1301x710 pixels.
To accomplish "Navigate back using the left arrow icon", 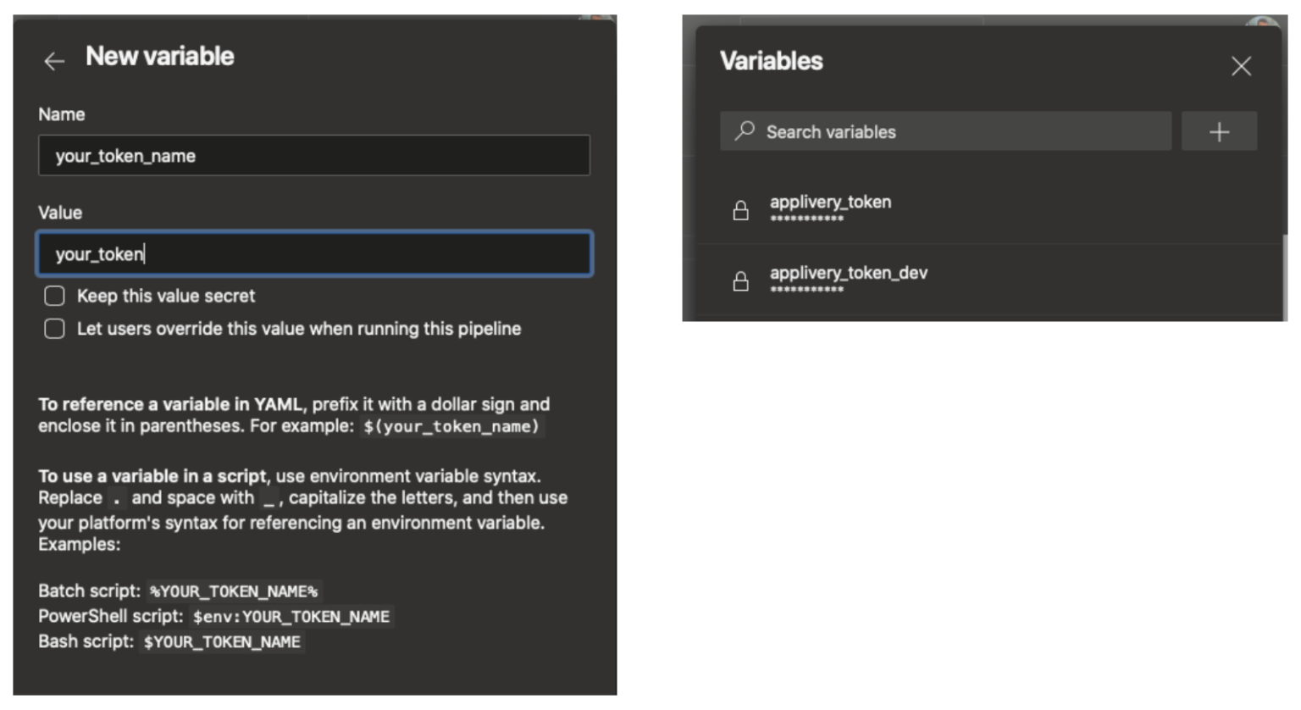I will coord(54,60).
